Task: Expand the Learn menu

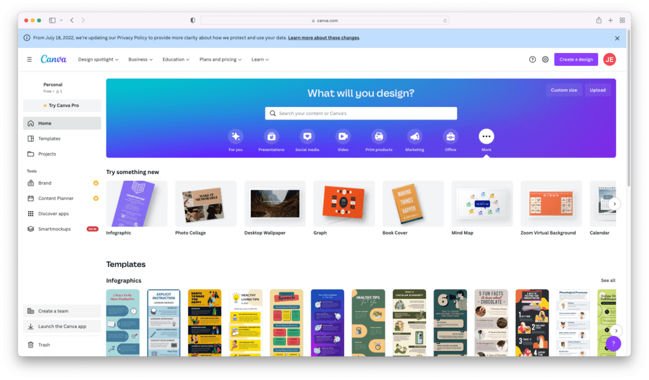Action: 260,59
